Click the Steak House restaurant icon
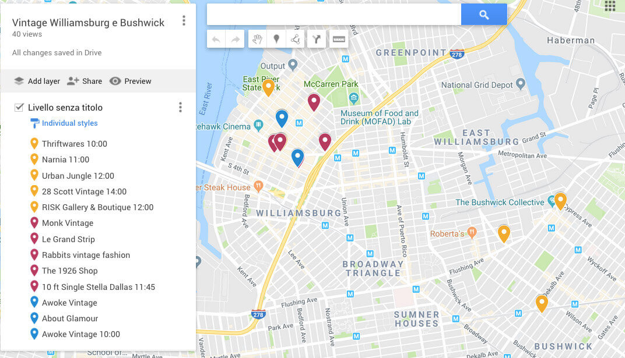The height and width of the screenshot is (358, 625). coord(258,186)
